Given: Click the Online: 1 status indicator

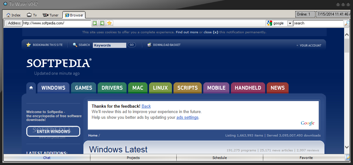Looking at the screenshot, I should tap(305, 14).
